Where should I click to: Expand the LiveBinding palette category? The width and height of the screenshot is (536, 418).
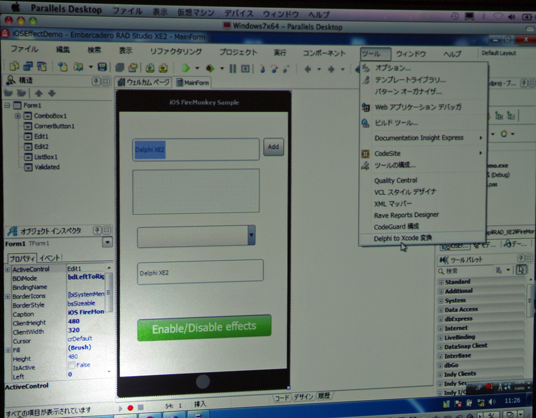pyautogui.click(x=441, y=338)
